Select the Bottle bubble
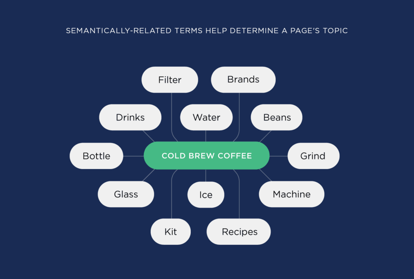The image size is (414, 279). [96, 156]
